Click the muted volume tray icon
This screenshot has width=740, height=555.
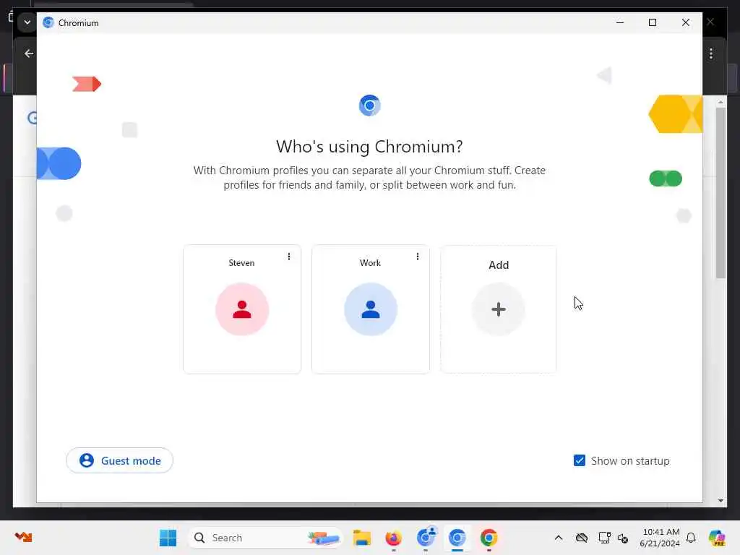click(x=623, y=538)
